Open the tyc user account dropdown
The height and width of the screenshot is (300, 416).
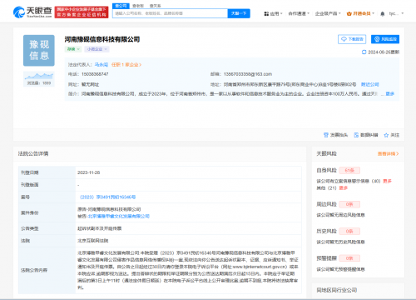point(396,13)
